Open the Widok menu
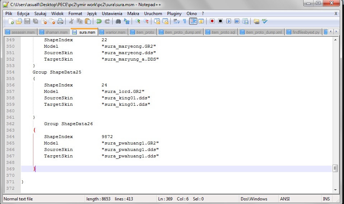Viewport: 344px width, 204px height. [x=57, y=14]
